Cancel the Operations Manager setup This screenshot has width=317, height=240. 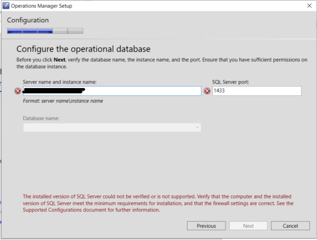[x=290, y=226]
